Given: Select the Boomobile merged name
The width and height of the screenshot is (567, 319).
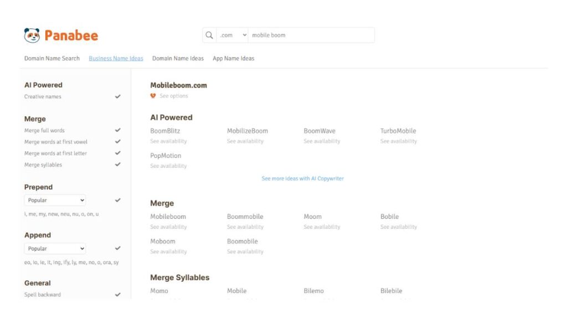Looking at the screenshot, I should click(243, 241).
